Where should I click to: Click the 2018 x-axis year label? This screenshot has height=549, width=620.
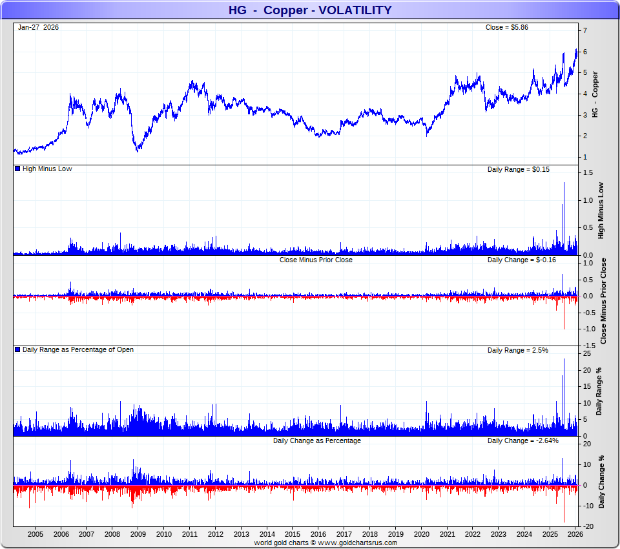[369, 534]
